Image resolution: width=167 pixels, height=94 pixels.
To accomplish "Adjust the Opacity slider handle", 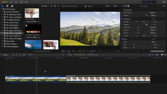I will coord(147,15).
